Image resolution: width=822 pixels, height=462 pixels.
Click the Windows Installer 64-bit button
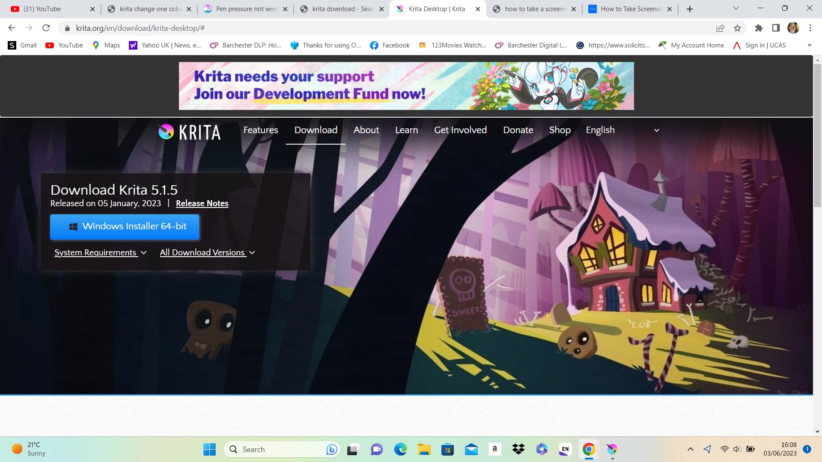click(125, 227)
